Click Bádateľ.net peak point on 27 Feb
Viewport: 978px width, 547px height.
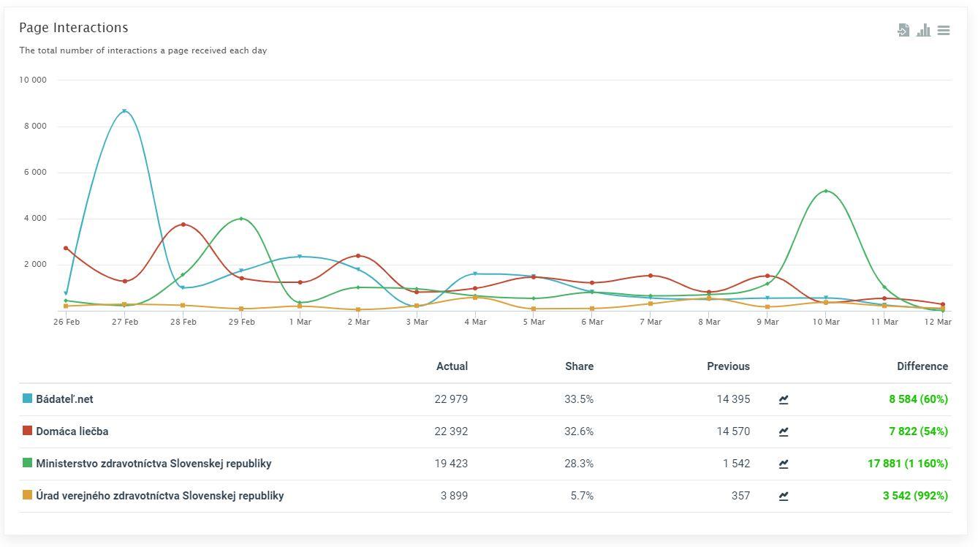125,111
